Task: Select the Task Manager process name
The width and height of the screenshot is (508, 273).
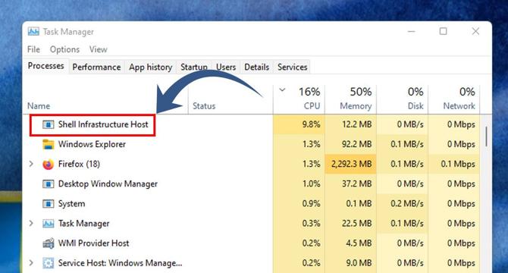Action: click(83, 224)
